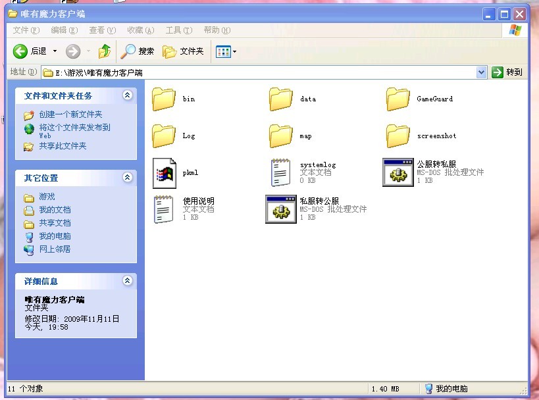Select the bin folder icon
The width and height of the screenshot is (539, 400).
pos(164,99)
